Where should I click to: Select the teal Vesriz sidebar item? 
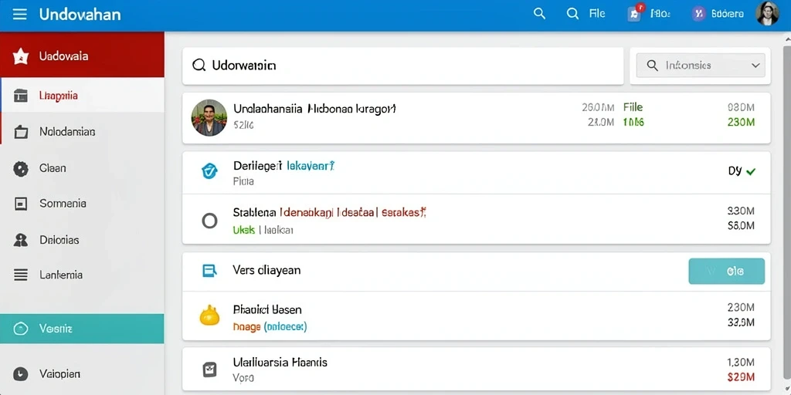(x=82, y=329)
